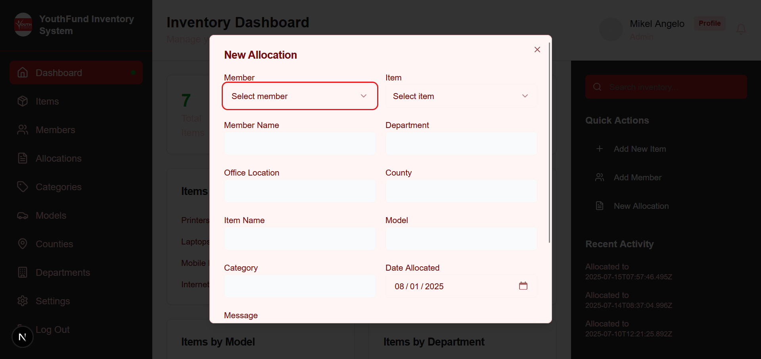The image size is (761, 359).
Task: Navigate to Allocations in sidebar
Action: (76, 158)
